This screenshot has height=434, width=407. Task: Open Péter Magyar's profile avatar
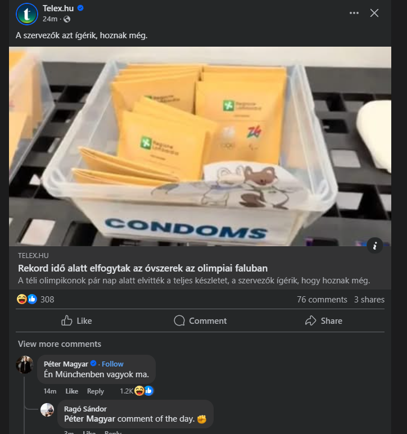[x=25, y=365]
